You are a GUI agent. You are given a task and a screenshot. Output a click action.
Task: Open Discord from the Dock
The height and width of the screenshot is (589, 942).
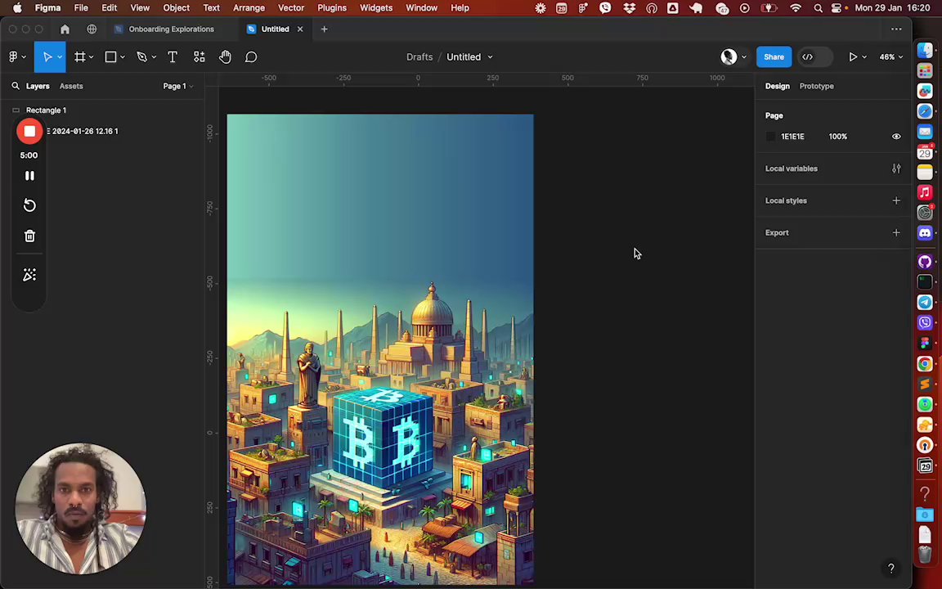925,233
